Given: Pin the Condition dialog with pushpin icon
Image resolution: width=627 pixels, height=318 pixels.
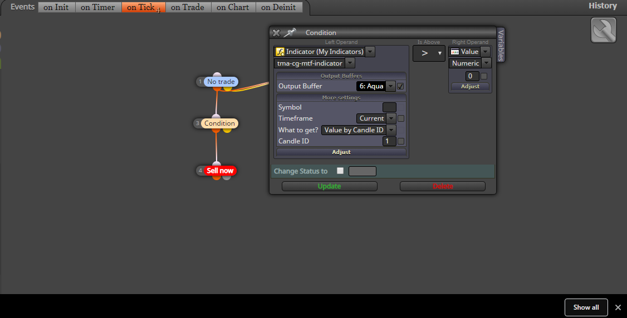Looking at the screenshot, I should [x=290, y=33].
